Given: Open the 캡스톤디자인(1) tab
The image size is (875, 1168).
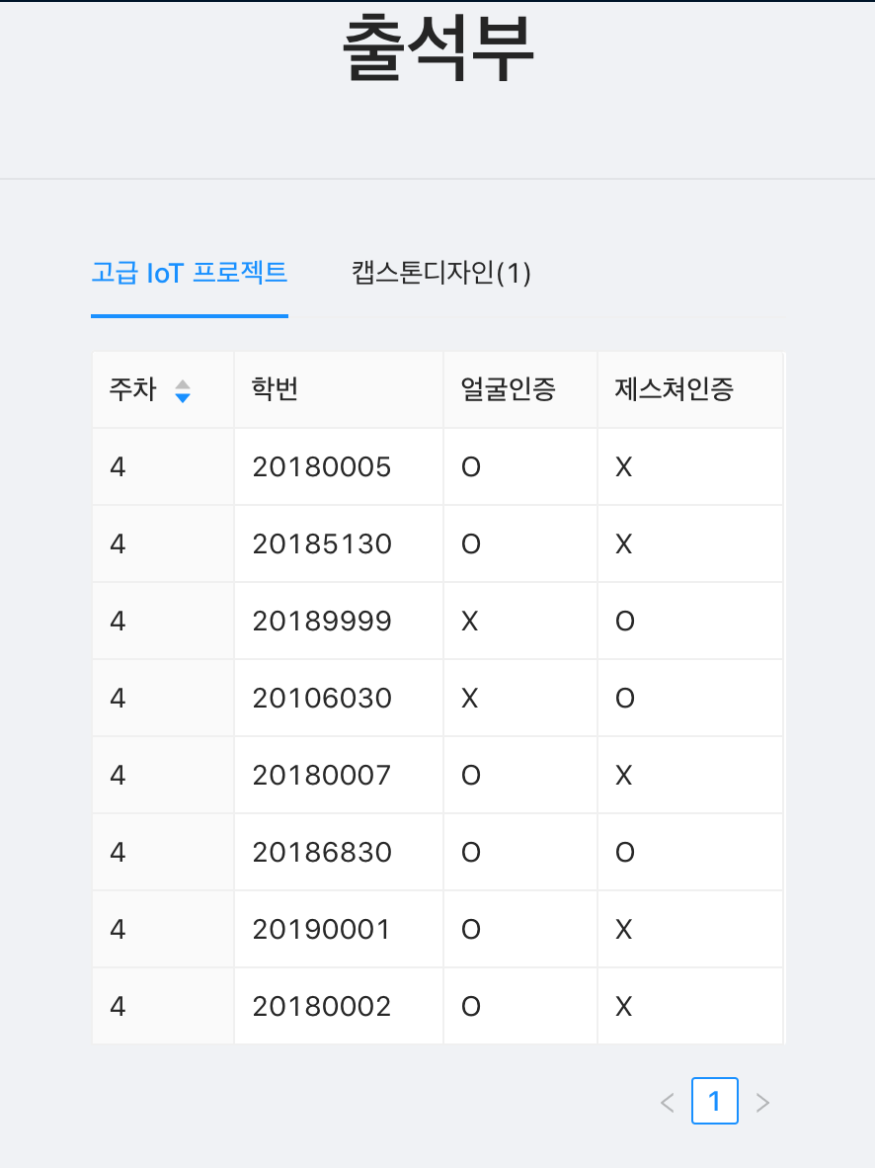Looking at the screenshot, I should (x=440, y=273).
